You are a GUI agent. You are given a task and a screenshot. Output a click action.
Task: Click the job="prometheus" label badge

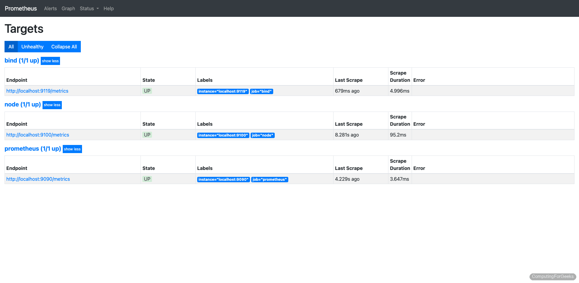[x=270, y=179]
